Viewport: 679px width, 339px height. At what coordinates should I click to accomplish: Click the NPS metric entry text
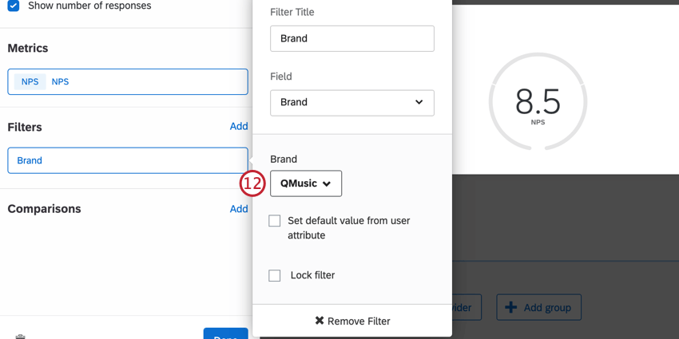(x=60, y=81)
